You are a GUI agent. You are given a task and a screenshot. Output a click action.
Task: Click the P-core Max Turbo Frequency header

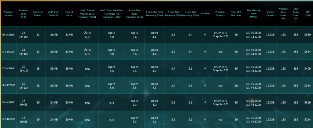(x=134, y=13)
